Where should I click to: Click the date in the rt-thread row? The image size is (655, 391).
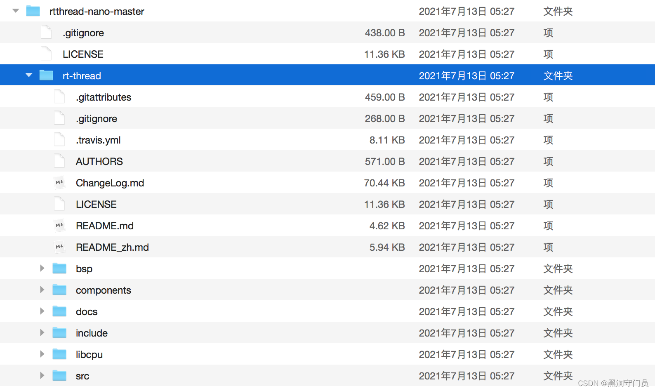click(x=467, y=76)
